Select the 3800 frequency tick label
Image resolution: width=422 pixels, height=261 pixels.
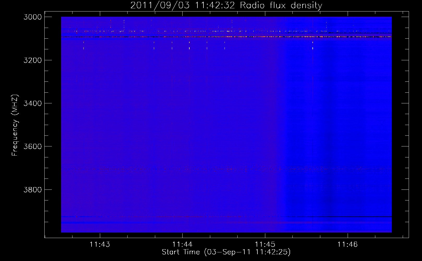(x=33, y=189)
